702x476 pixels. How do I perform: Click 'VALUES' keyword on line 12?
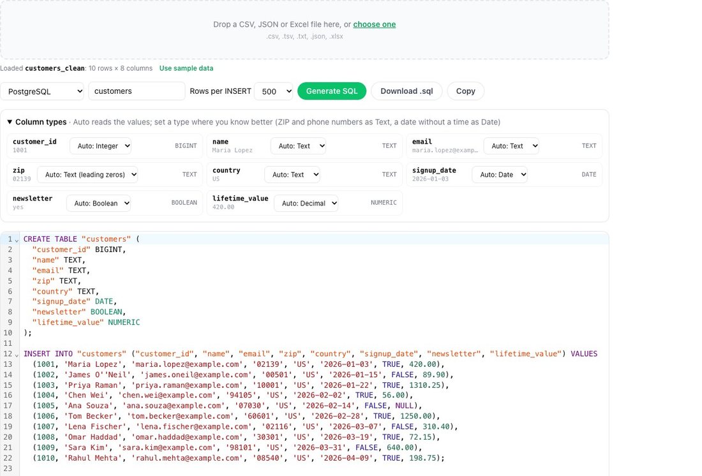(584, 353)
